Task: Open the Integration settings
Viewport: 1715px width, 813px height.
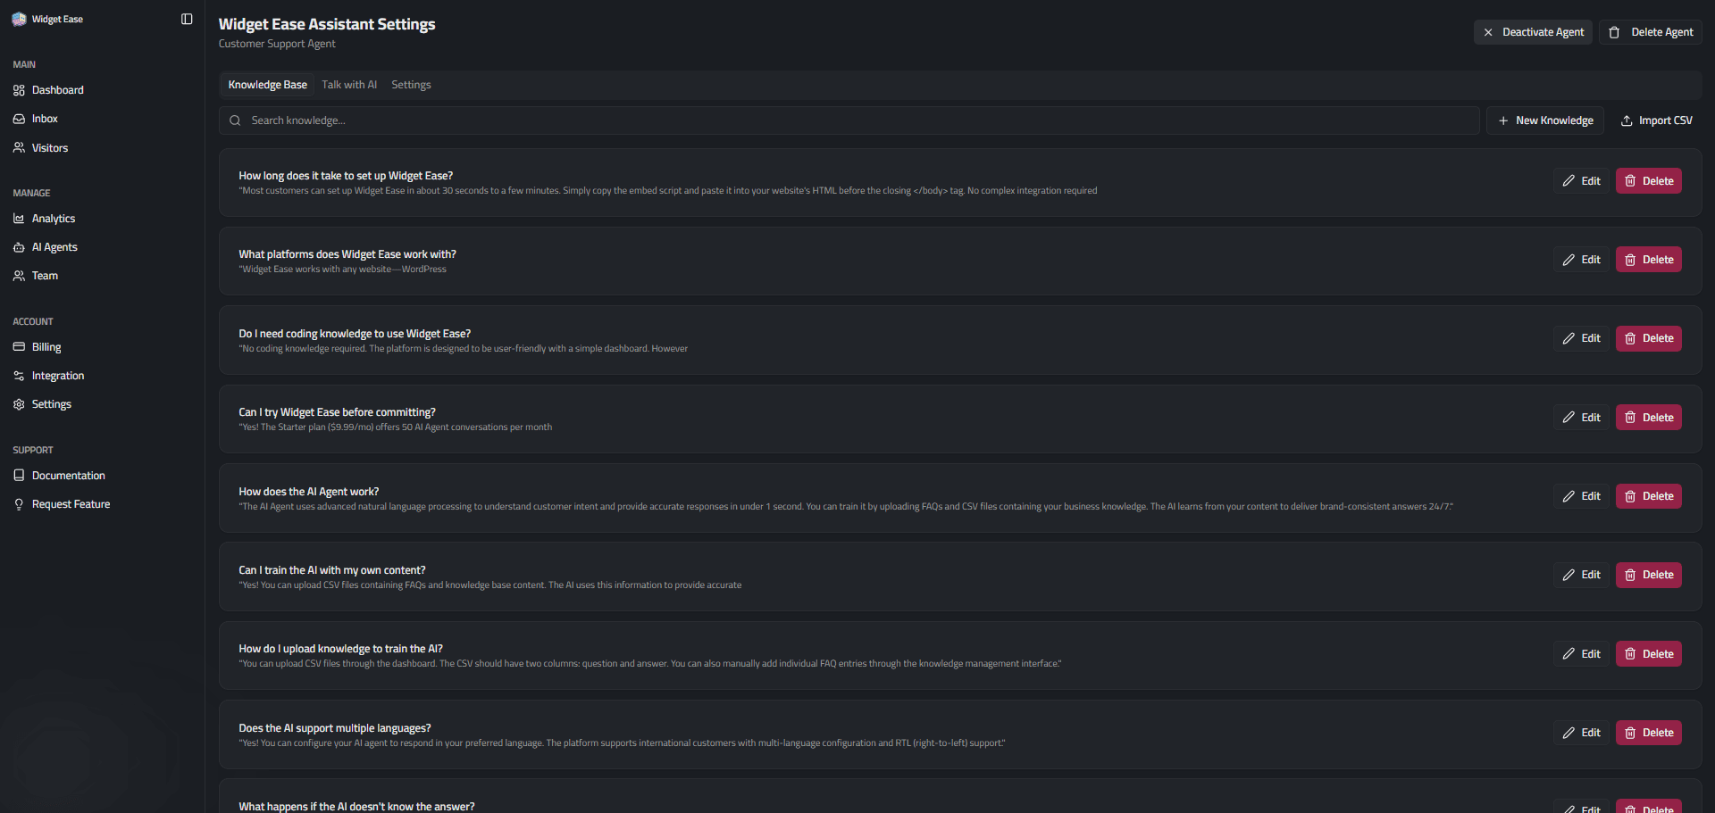Action: click(58, 375)
